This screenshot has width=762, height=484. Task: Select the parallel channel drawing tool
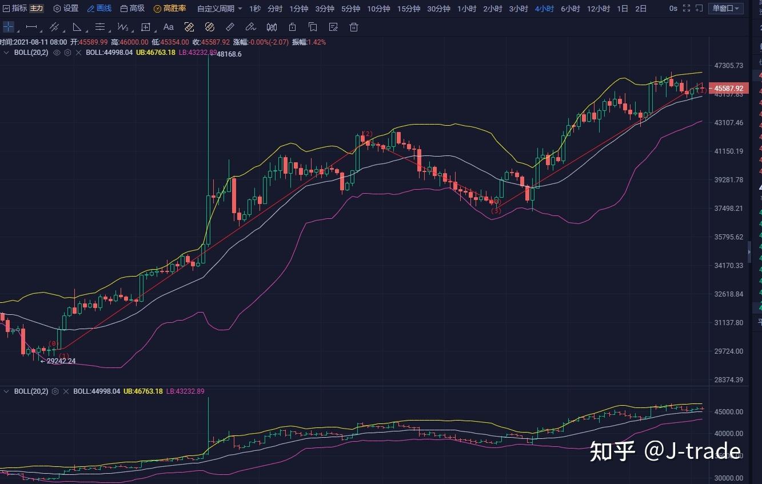(x=54, y=27)
